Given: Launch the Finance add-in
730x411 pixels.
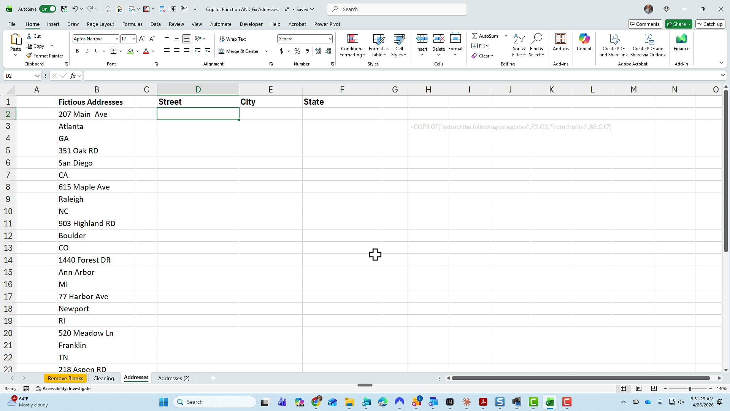Looking at the screenshot, I should (681, 44).
